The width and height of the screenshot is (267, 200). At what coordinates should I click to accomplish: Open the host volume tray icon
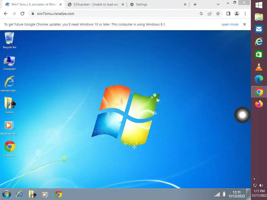tap(261, 185)
